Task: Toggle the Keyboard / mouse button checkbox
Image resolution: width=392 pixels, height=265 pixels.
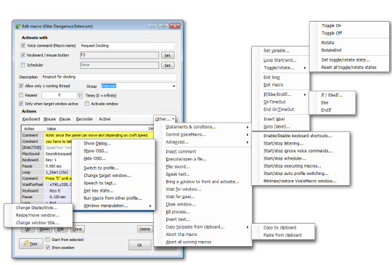Action: point(23,55)
